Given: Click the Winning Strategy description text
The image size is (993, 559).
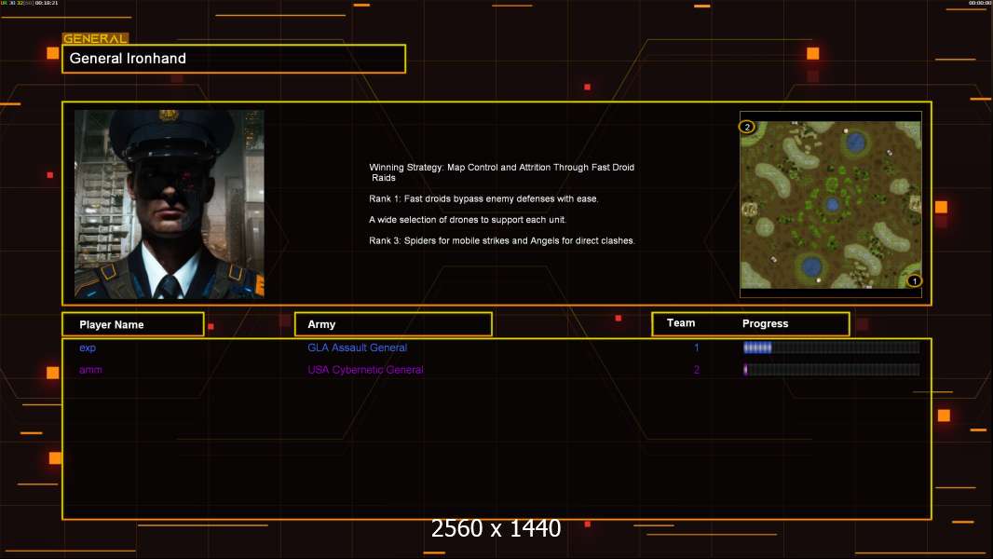Looking at the screenshot, I should 501,172.
